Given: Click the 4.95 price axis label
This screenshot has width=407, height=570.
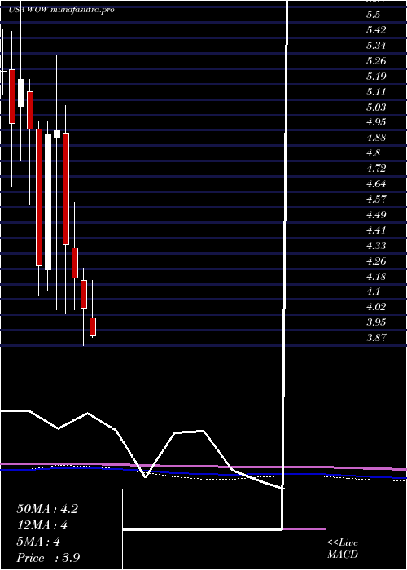Looking at the screenshot, I should pyautogui.click(x=376, y=122).
